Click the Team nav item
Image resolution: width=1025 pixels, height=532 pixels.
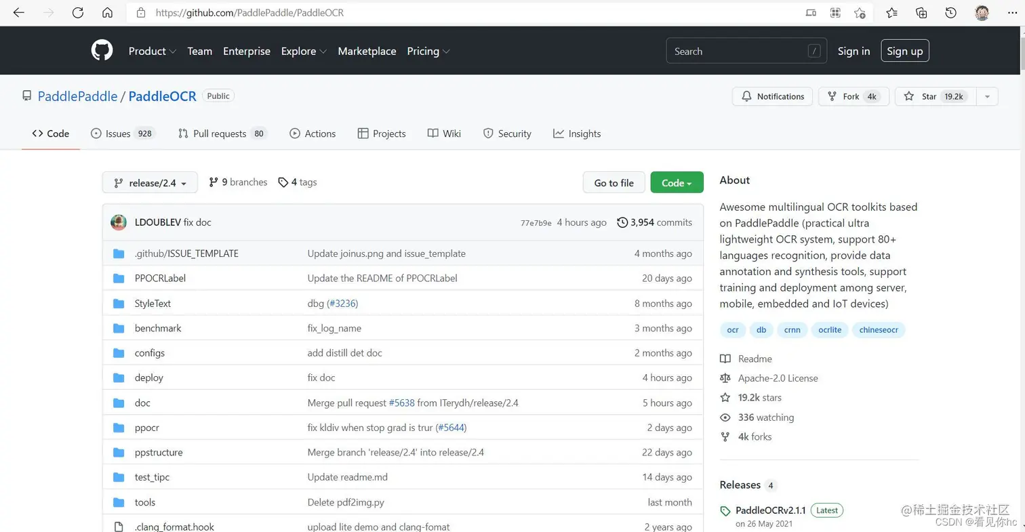click(200, 51)
